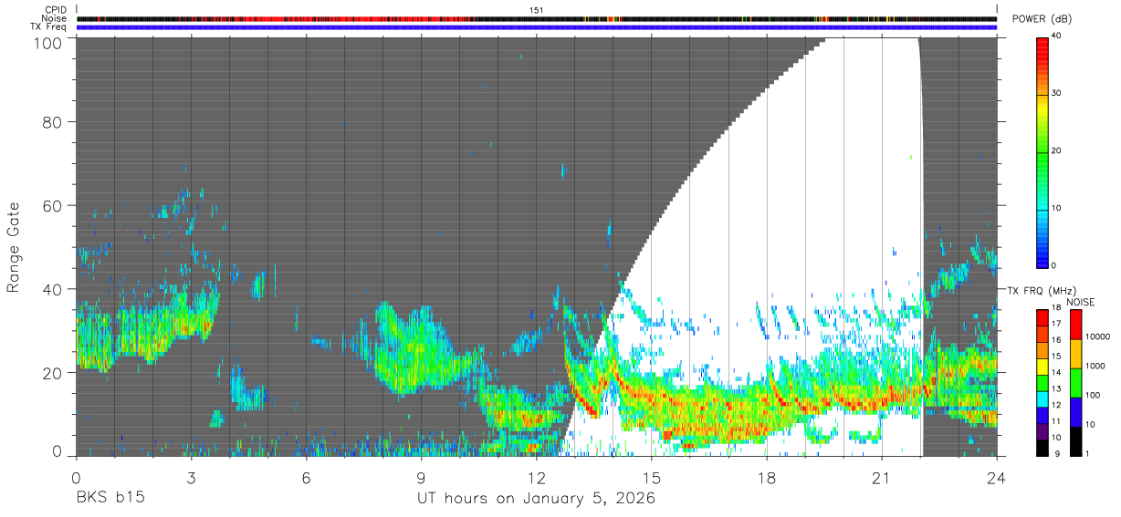
Task: Click the "10" tick on the POWER colorbar
Action: [x=1057, y=209]
